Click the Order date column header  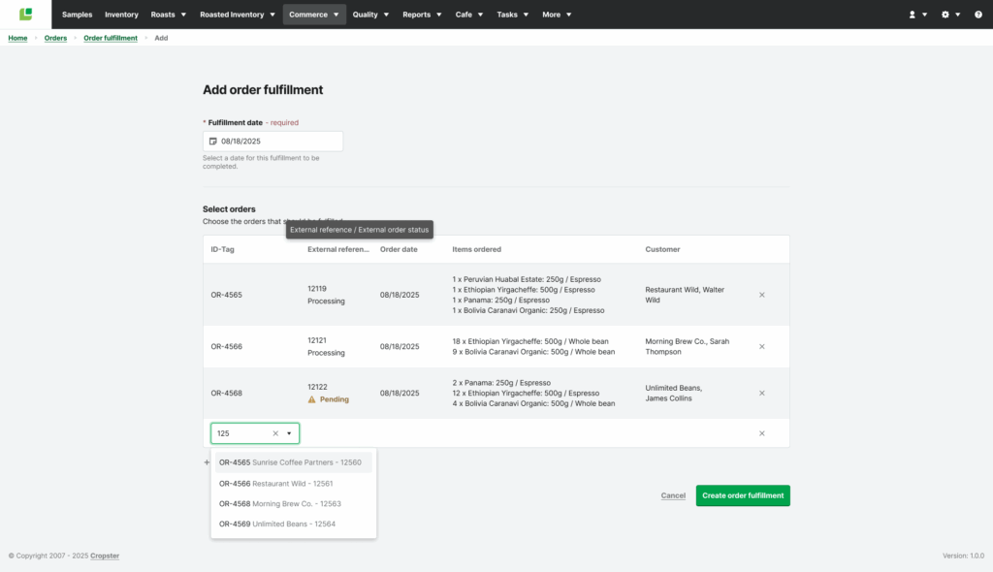tap(399, 249)
